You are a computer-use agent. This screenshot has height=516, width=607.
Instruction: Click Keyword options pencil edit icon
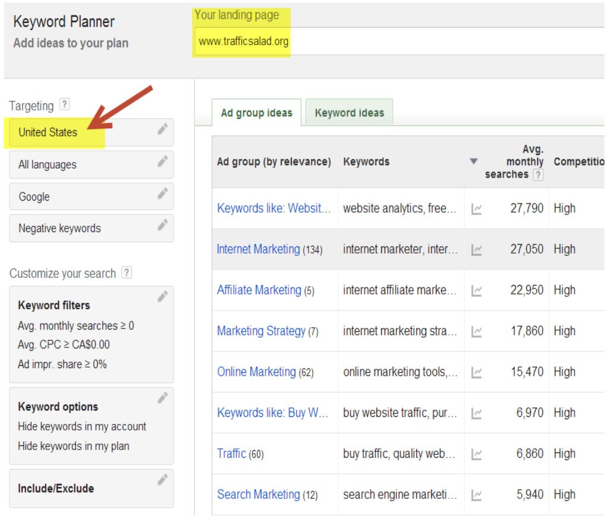tap(162, 398)
